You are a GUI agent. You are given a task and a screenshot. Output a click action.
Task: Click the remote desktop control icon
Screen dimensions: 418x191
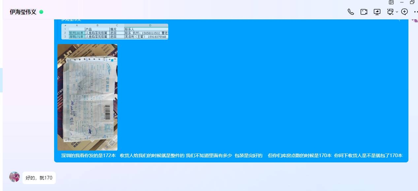[x=390, y=12]
